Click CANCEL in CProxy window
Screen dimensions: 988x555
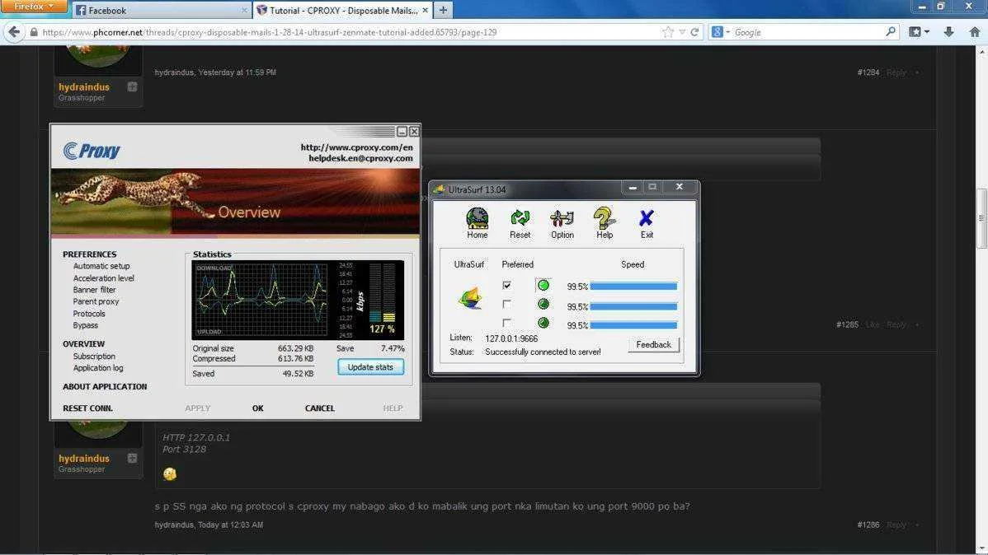pyautogui.click(x=319, y=408)
